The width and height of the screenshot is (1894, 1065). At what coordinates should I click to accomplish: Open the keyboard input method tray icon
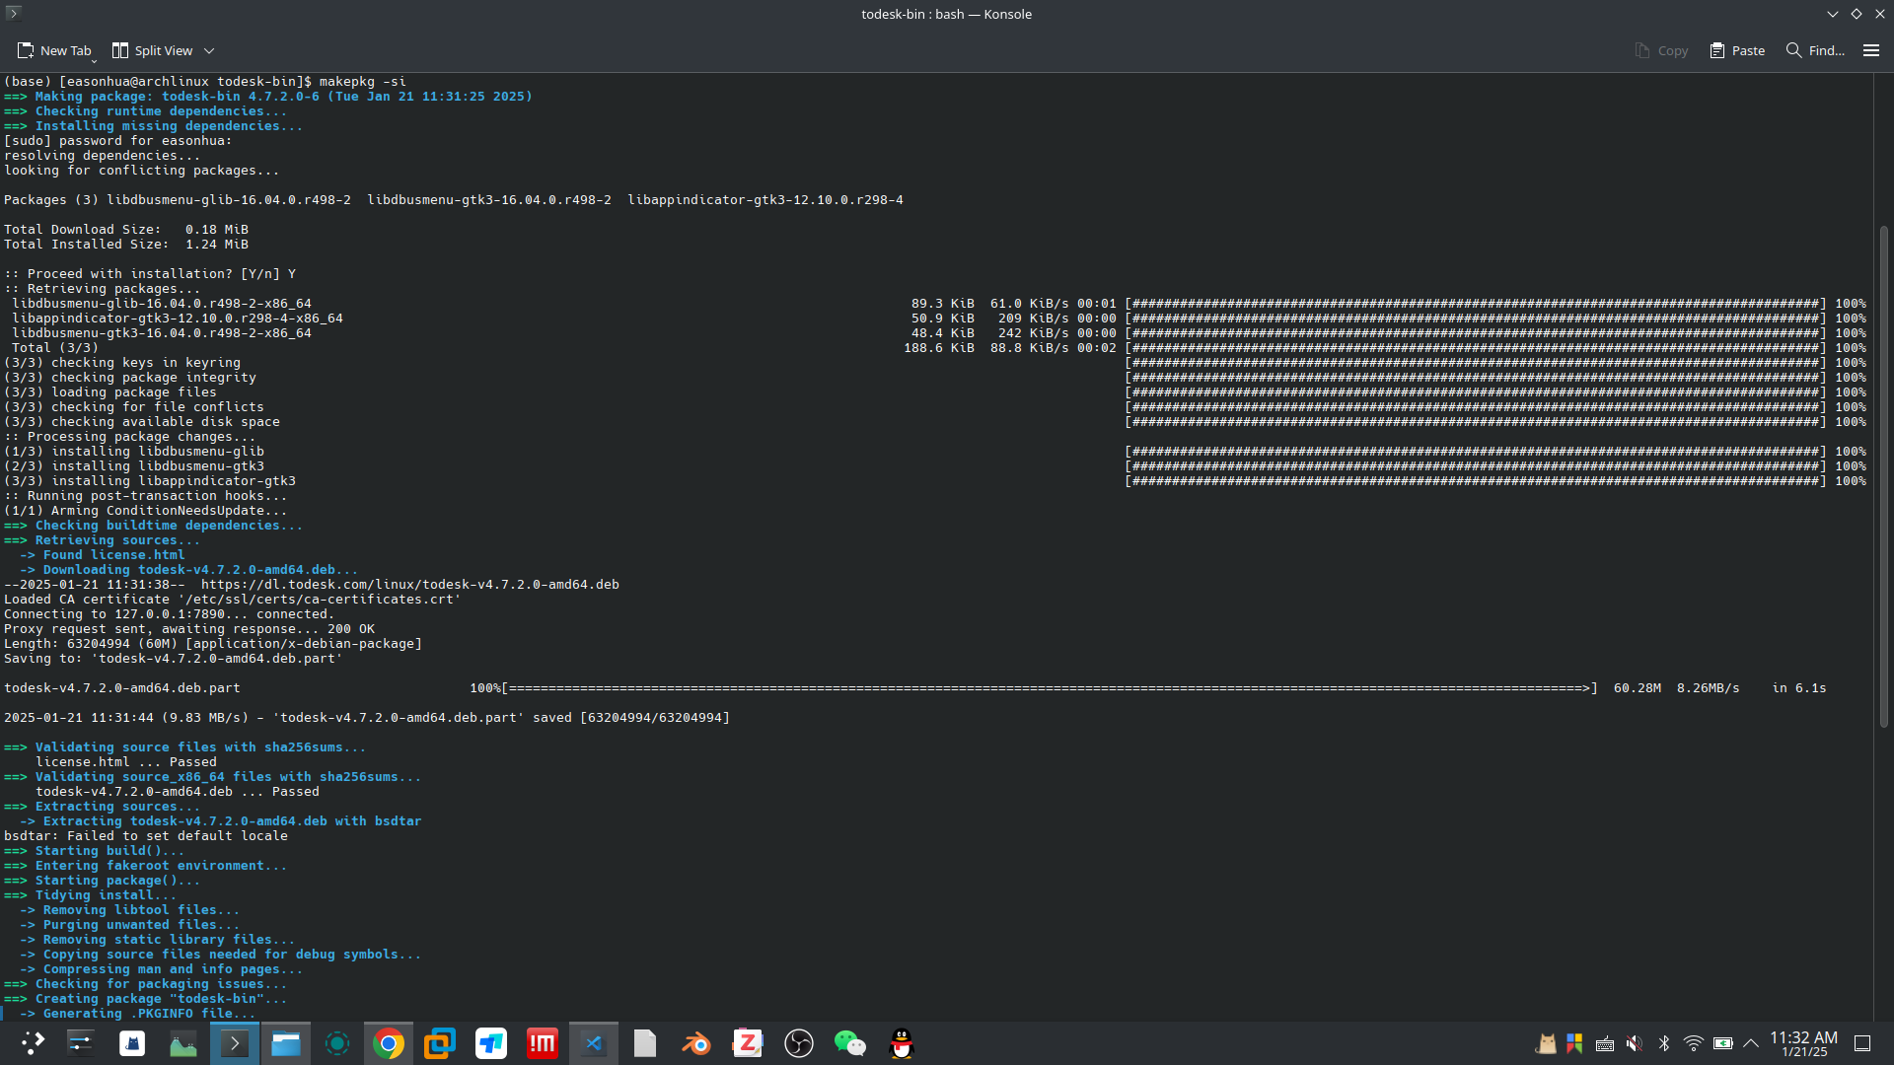click(x=1605, y=1043)
